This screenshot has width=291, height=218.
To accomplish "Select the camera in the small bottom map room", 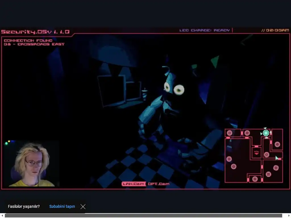I will pos(255,179).
